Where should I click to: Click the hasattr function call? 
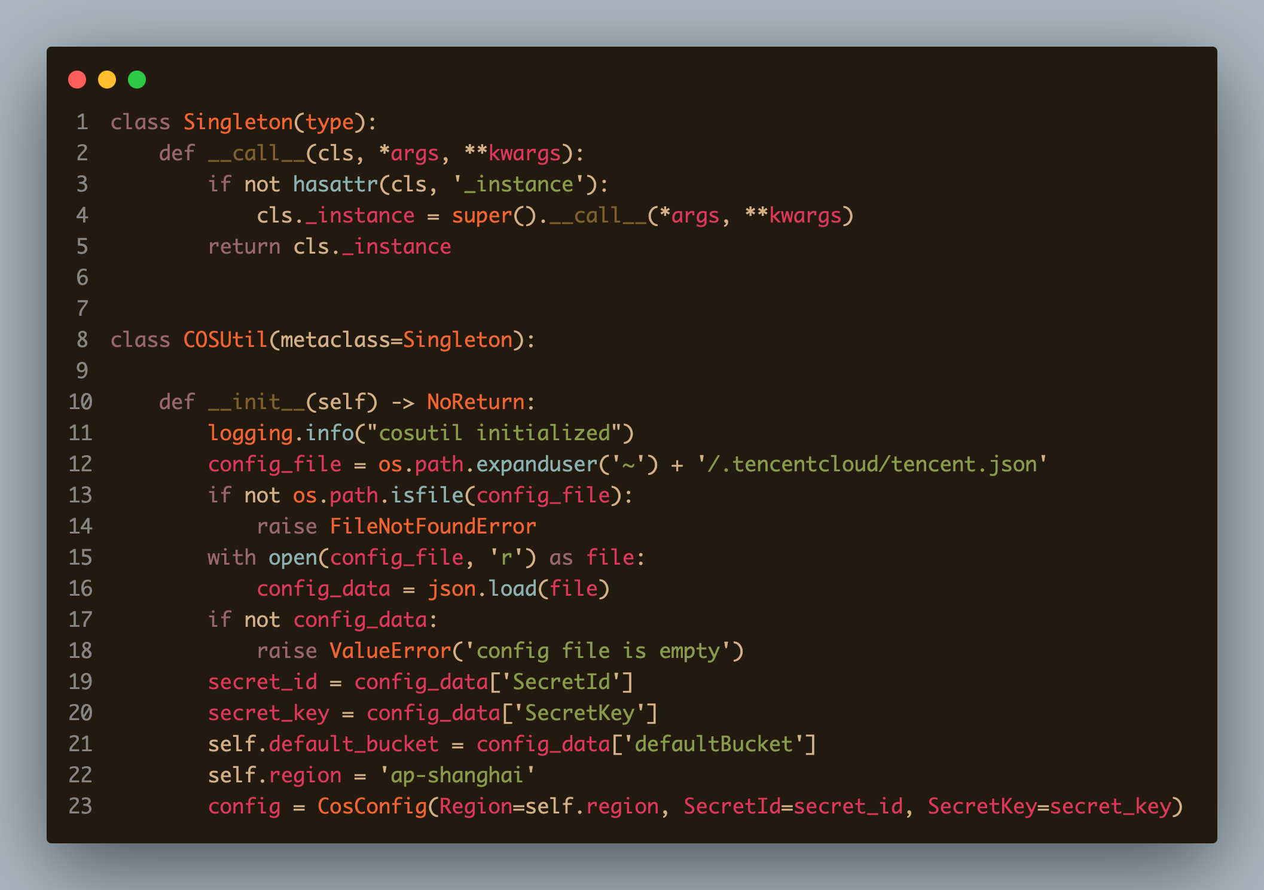(335, 184)
